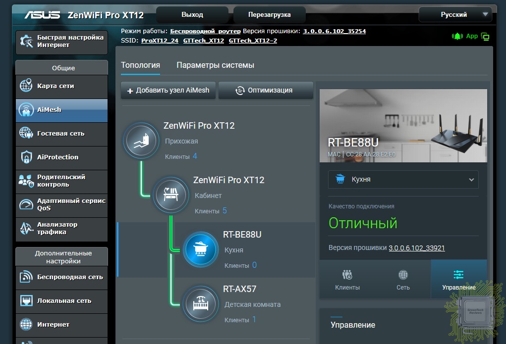Open Родительский контроль in sidebar
Image resolution: width=506 pixels, height=344 pixels.
62,181
